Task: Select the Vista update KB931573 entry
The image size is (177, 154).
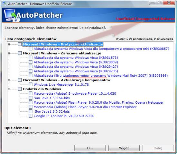Action: [76, 57]
